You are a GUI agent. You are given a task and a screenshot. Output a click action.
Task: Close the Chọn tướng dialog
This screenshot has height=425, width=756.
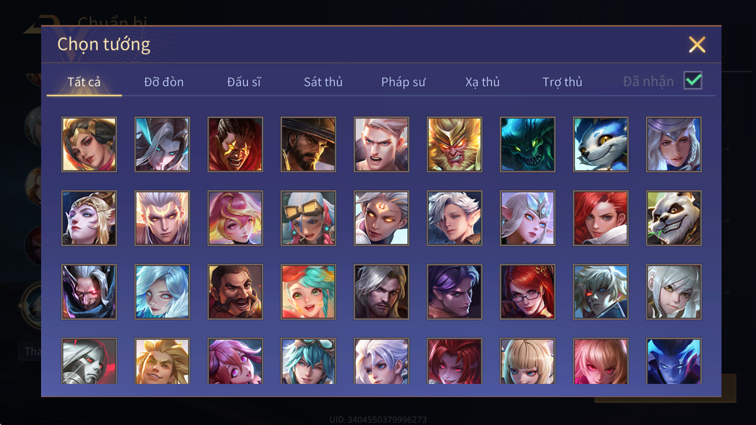click(697, 45)
